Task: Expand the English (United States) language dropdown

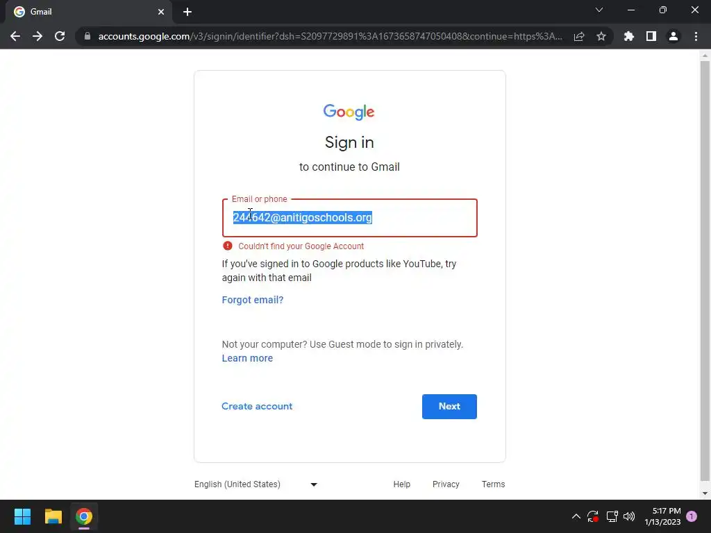Action: (x=256, y=484)
